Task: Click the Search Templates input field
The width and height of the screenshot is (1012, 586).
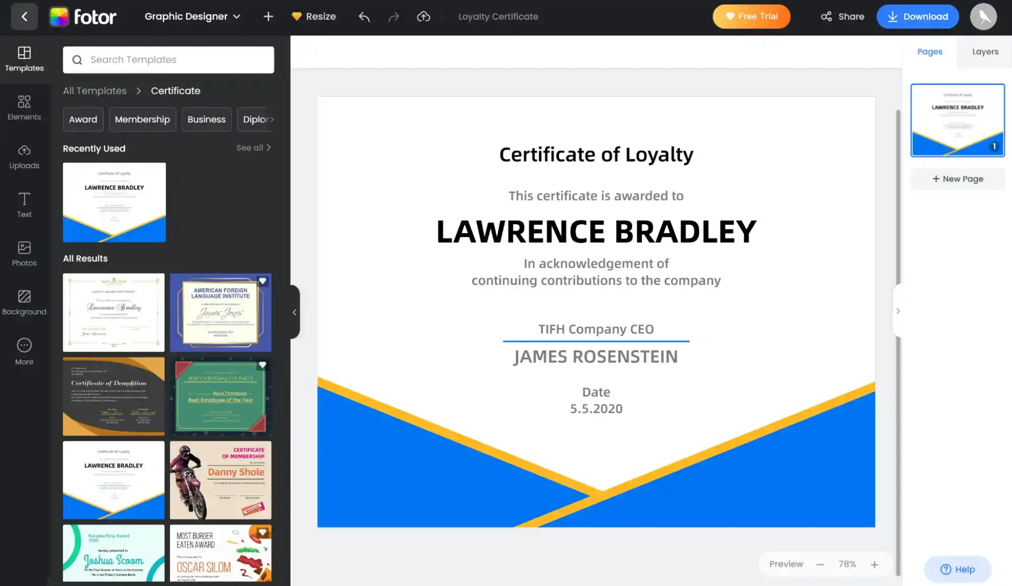Action: point(168,60)
